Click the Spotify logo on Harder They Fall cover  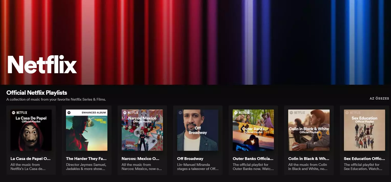69,112
